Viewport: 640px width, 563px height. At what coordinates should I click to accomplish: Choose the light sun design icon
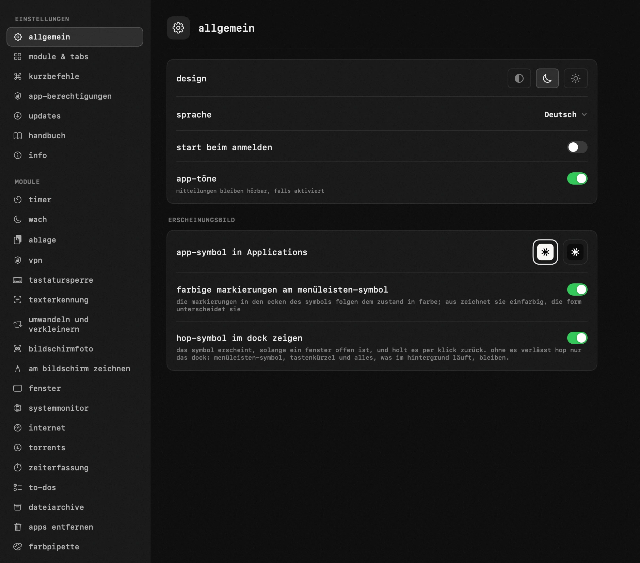576,78
